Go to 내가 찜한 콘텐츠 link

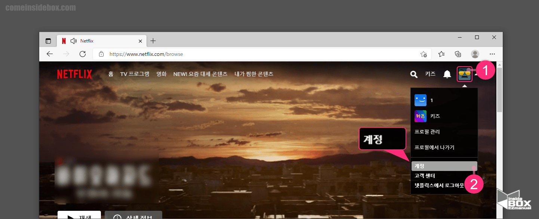(x=253, y=74)
